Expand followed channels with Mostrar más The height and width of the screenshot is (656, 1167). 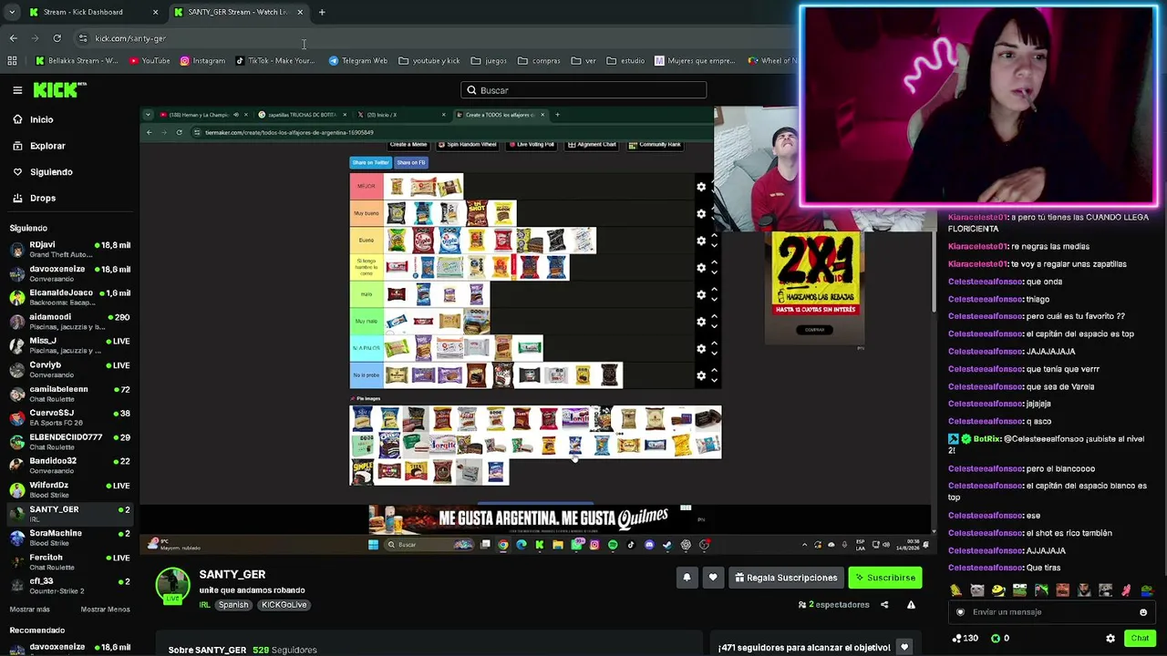click(30, 610)
